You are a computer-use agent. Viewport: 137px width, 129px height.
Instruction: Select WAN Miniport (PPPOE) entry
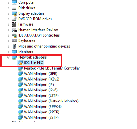tap(43, 106)
